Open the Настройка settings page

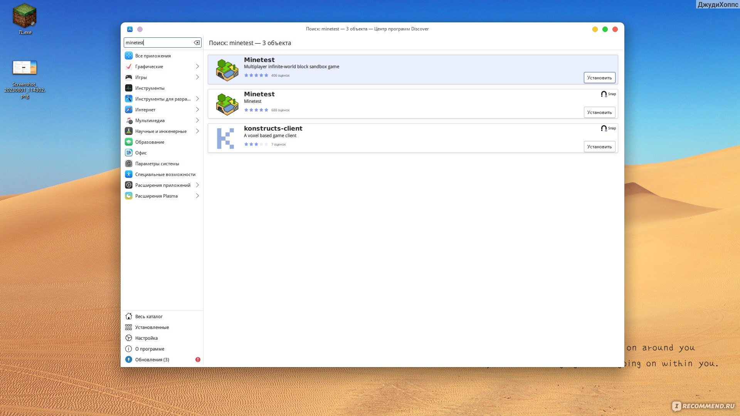pyautogui.click(x=162, y=338)
